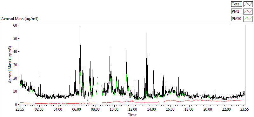Screen dimensions: 254x117
Task: Open the PM1 red line style swatch
Action: tap(248, 11)
